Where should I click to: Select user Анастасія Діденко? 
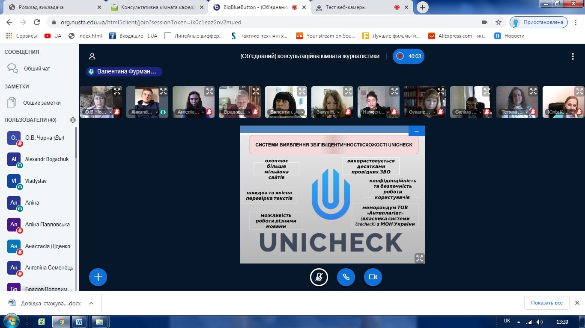coord(39,246)
